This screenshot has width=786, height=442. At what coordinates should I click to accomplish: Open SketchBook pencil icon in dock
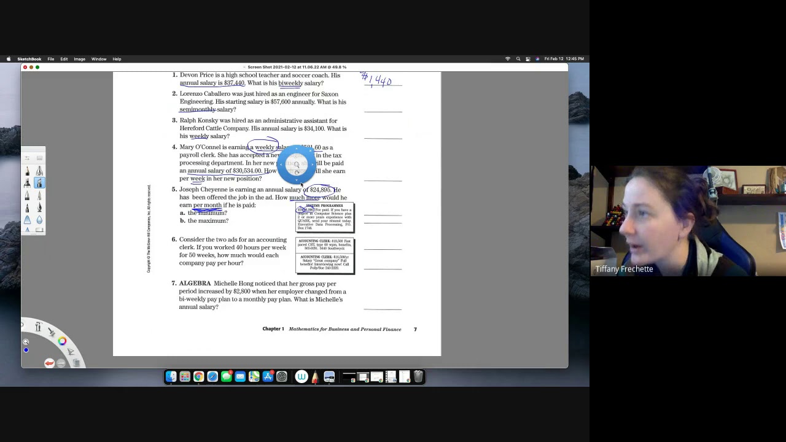315,376
